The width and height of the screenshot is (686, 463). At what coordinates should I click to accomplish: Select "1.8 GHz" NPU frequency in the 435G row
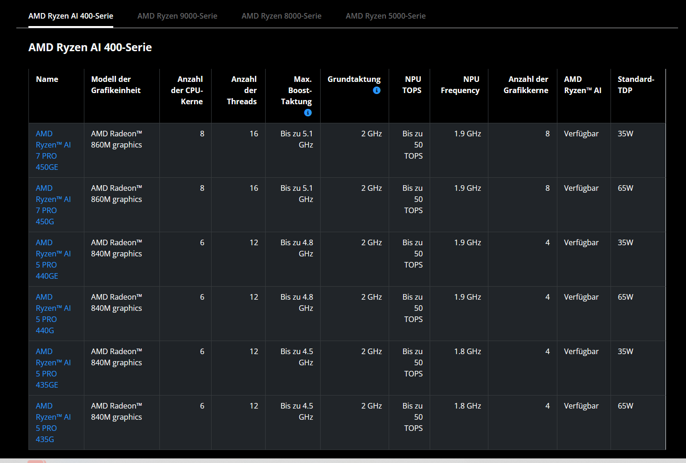pyautogui.click(x=468, y=406)
